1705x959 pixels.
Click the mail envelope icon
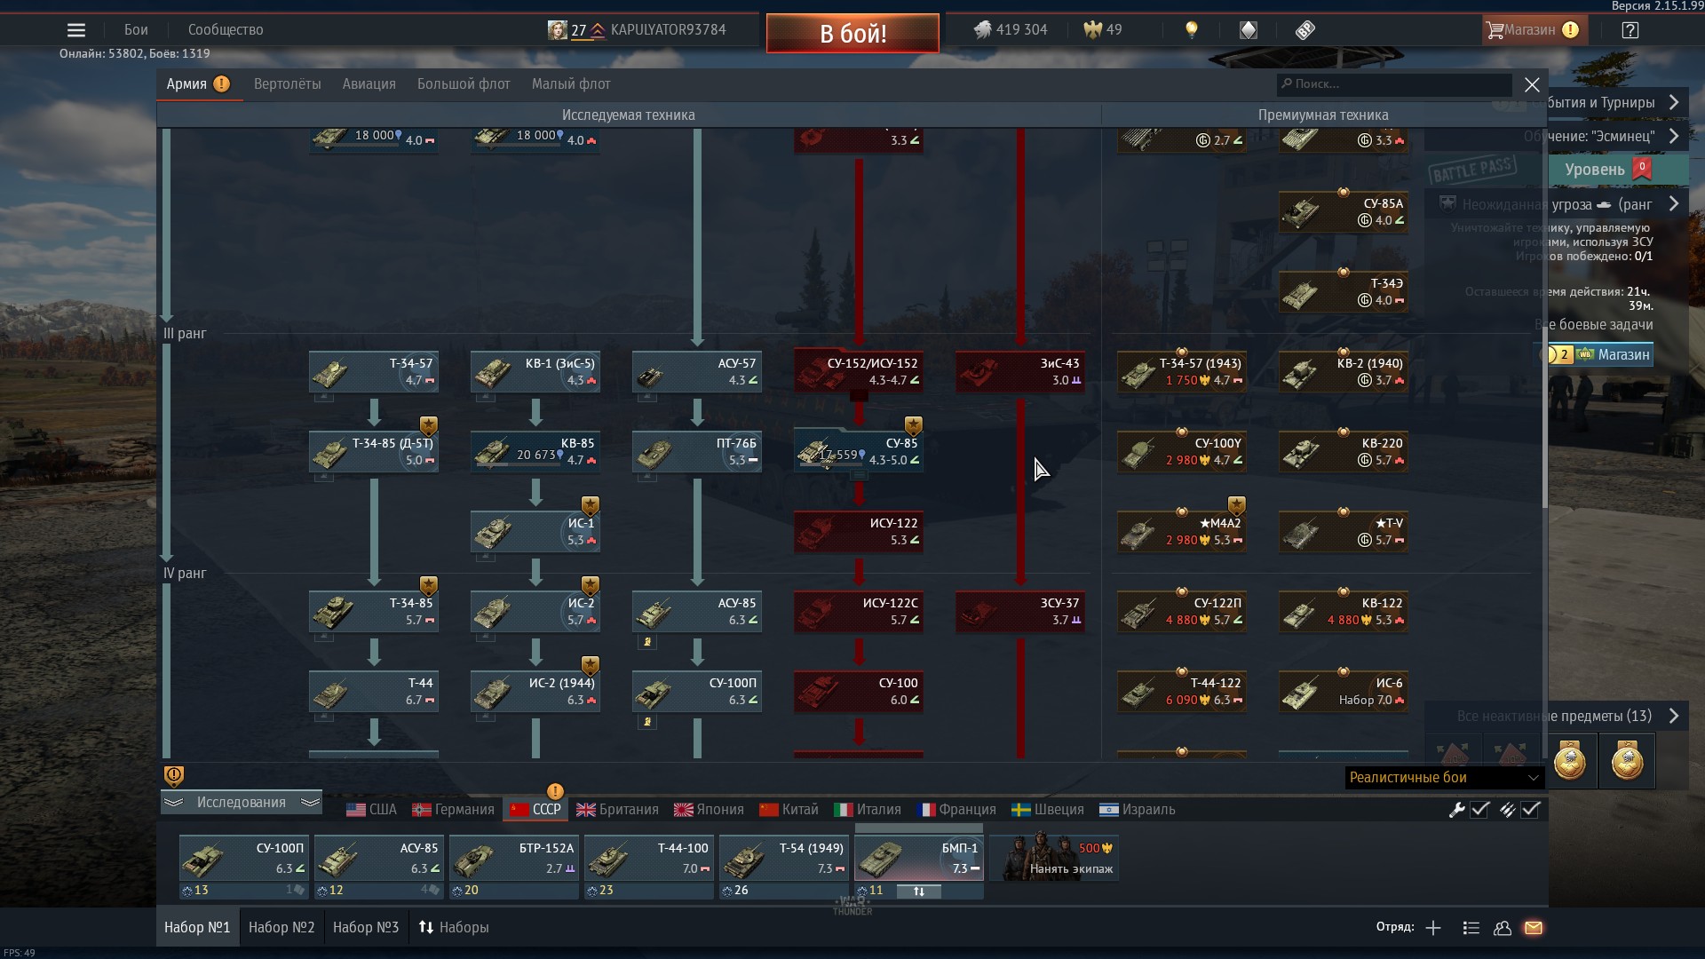[1534, 928]
